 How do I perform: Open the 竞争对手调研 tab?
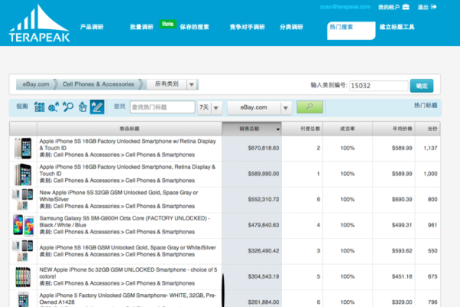pyautogui.click(x=248, y=27)
